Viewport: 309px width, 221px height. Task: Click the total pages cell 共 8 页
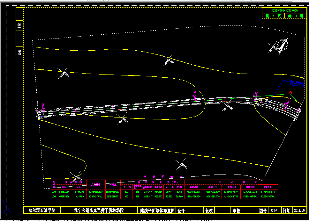[x=295, y=16]
